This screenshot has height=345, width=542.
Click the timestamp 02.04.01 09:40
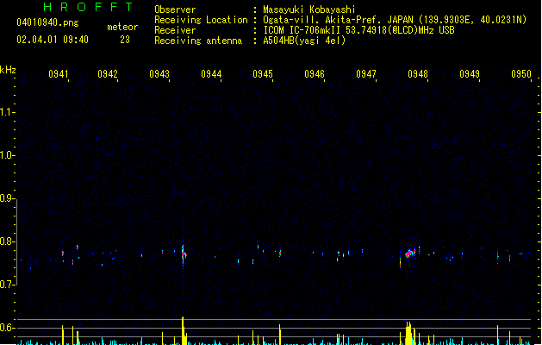click(53, 40)
